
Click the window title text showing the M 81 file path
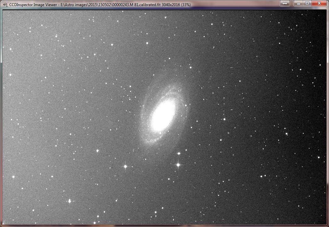pos(100,4)
